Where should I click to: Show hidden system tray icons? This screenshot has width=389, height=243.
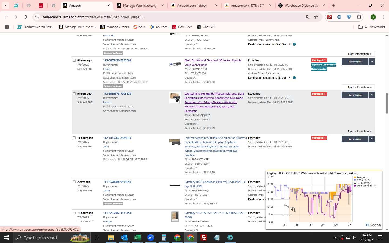334,238
